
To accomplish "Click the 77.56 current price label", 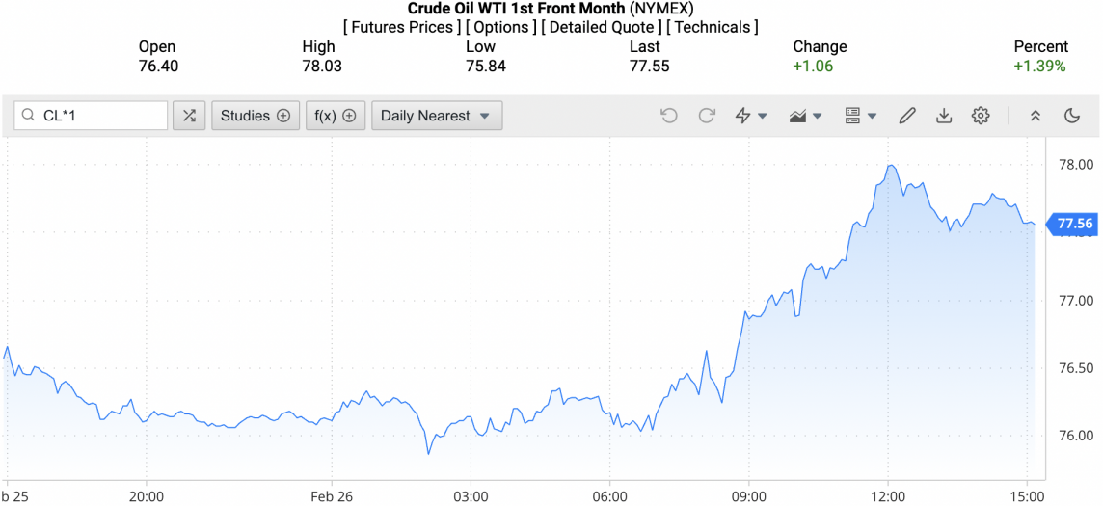I will (x=1074, y=224).
